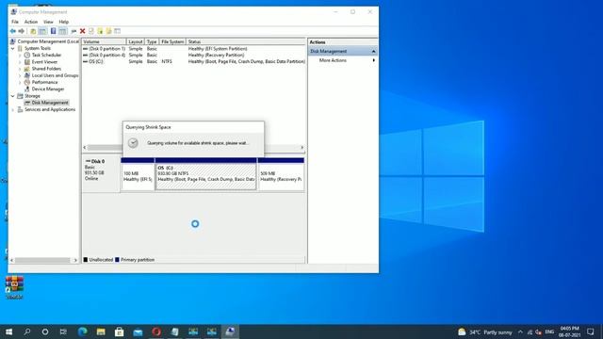The height and width of the screenshot is (339, 603).
Task: Launch Microsoft Edge from the taskbar
Action: (x=82, y=331)
